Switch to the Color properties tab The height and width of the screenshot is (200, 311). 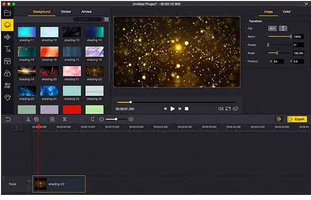[287, 12]
